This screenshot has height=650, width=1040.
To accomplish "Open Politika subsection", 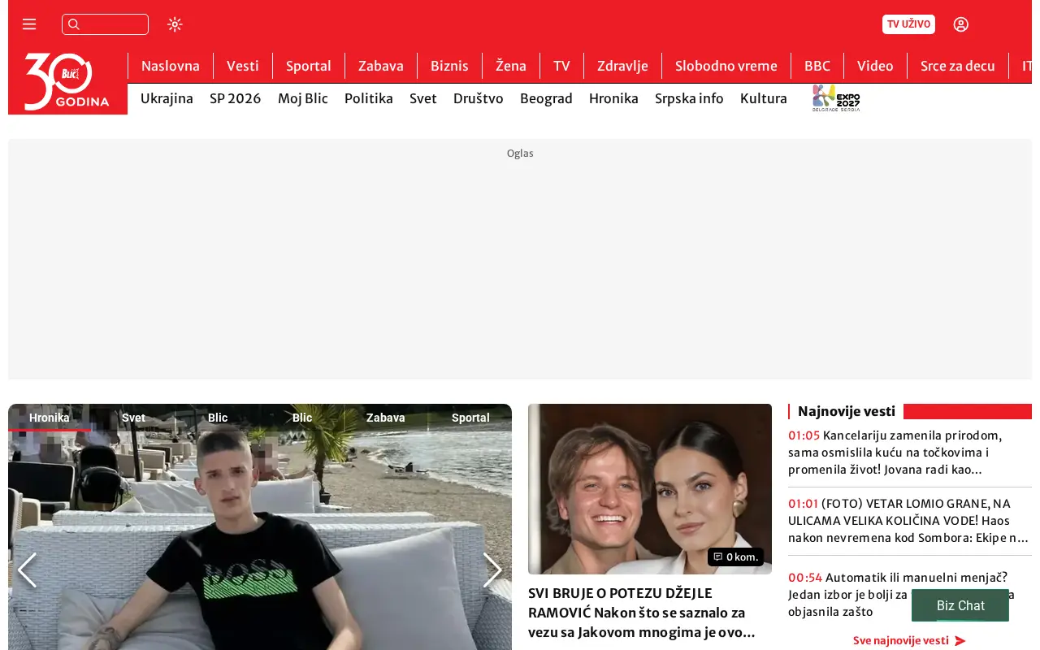I will (x=369, y=98).
